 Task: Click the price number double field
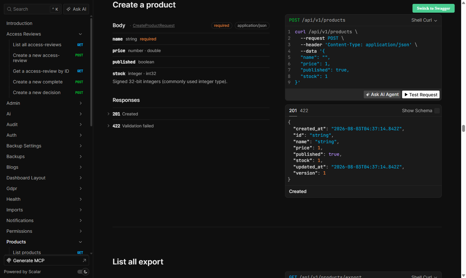(x=191, y=51)
